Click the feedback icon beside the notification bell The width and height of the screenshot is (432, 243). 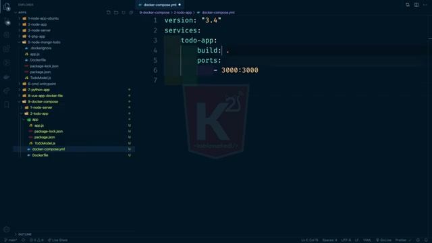pos(418,240)
